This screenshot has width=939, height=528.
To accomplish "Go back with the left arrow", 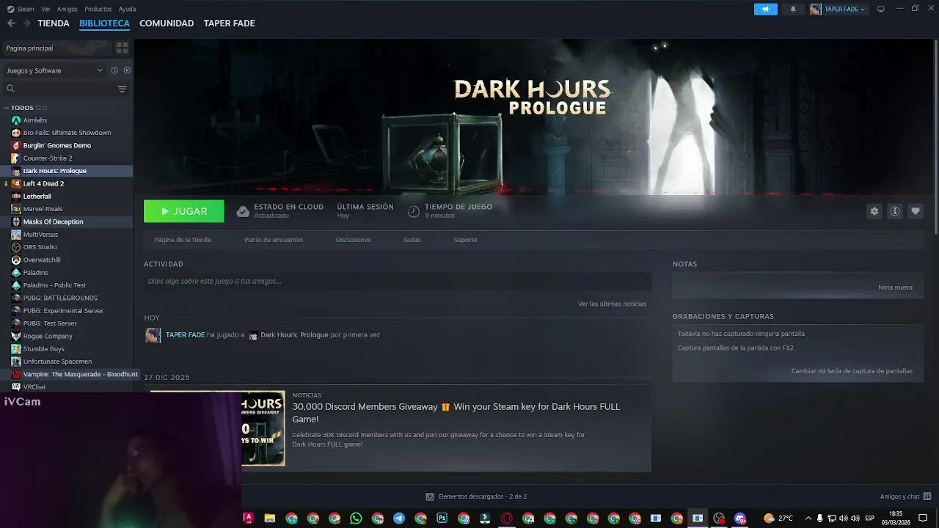I will pos(11,23).
